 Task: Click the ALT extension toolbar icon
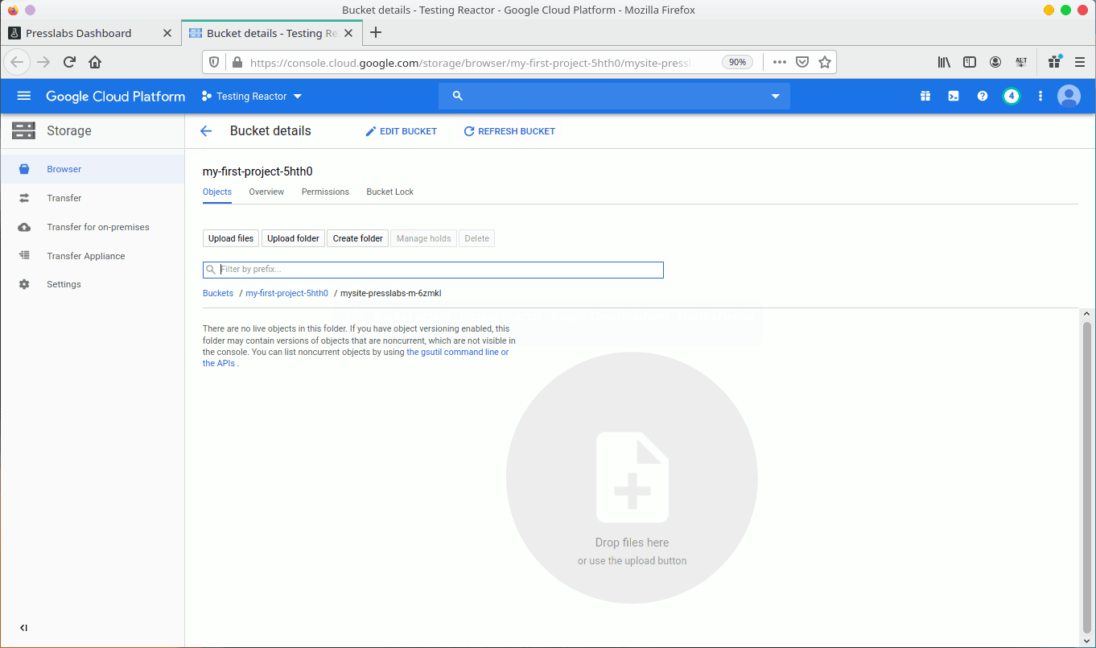pyautogui.click(x=1021, y=62)
